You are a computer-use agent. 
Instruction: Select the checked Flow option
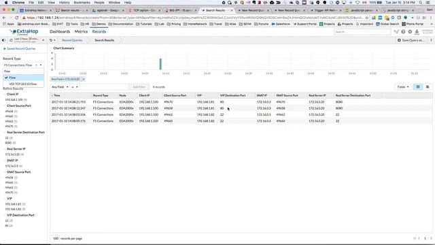23,78
